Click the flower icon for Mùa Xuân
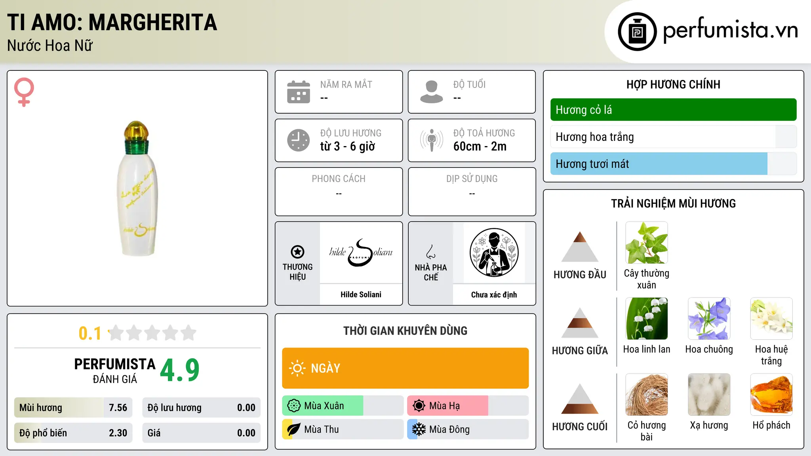This screenshot has height=456, width=811. 294,406
